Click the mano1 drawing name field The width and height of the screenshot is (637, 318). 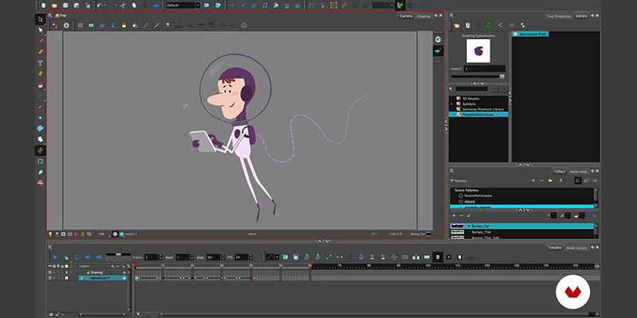pos(484,69)
